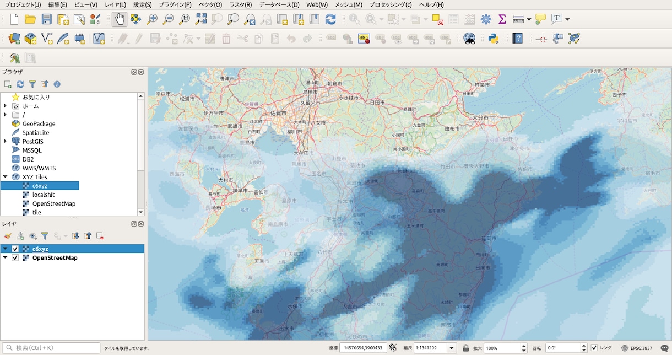Toggle visibility of the c6xyz layer

(15, 249)
